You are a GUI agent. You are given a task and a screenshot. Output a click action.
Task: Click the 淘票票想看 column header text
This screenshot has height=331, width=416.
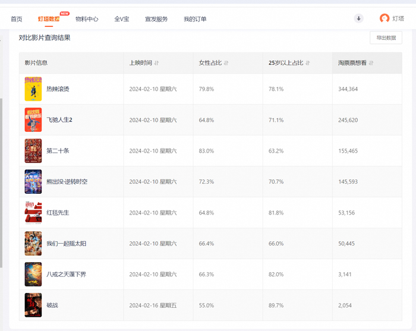[352, 63]
